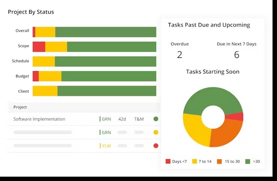
Task: Click the orange 15 to 30 legend square
Action: pyautogui.click(x=220, y=161)
